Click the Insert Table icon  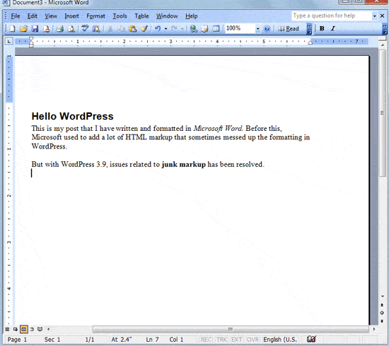click(x=216, y=29)
